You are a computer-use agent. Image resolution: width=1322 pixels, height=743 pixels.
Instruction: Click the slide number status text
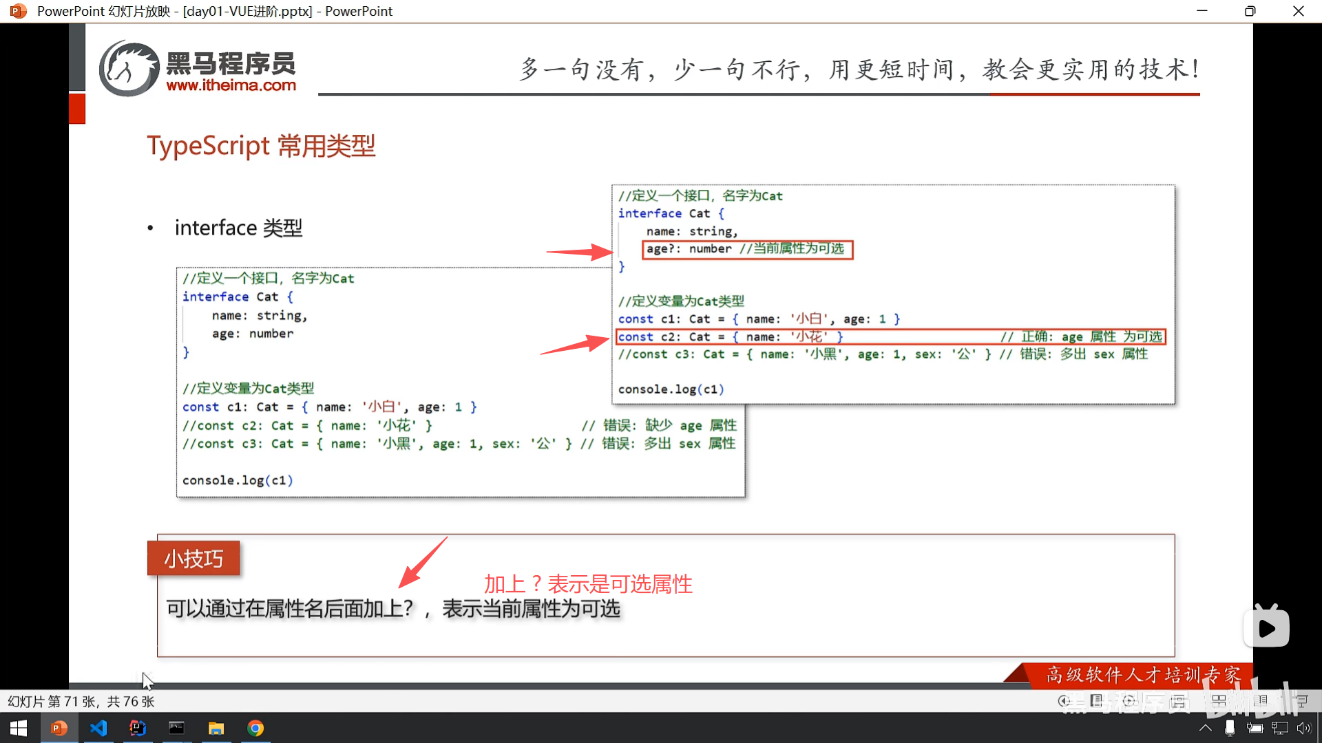pos(81,701)
